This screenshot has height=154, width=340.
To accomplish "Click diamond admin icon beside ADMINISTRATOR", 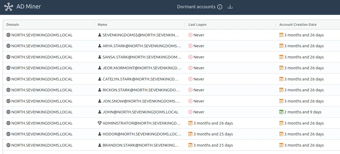I will (x=100, y=123).
